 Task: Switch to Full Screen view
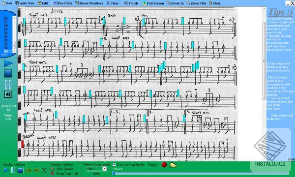pos(153,3)
